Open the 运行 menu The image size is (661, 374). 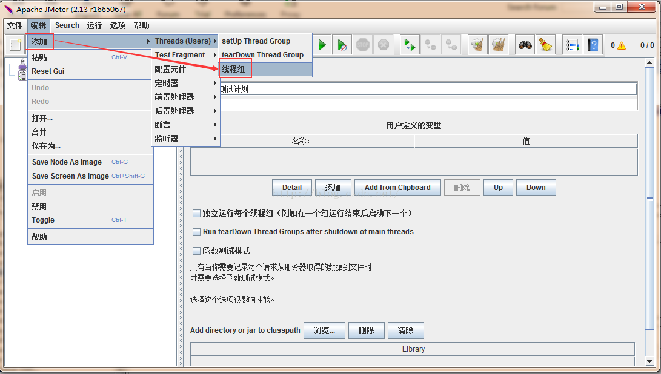(x=94, y=25)
